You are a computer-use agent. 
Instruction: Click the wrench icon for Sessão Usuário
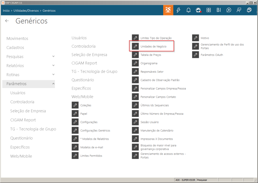(x=135, y=122)
